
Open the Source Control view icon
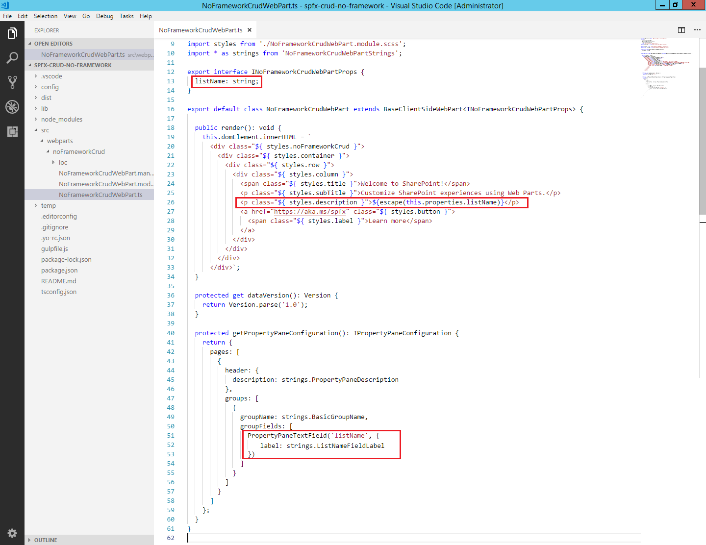coord(12,82)
